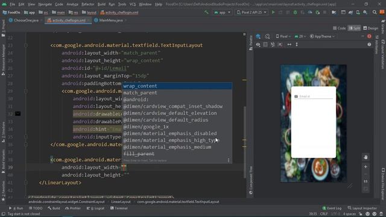This screenshot has width=386, height=217.
Task: Collapse the closing fold marker at line 41
Action: (x=26, y=183)
